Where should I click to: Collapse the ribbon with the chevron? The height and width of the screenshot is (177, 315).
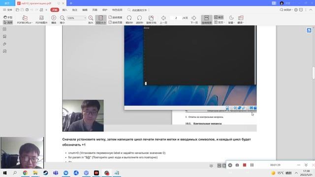pos(311,10)
